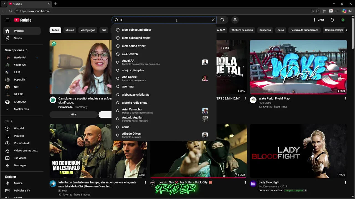Open options menu for the Intentaron tenderle video
Screen dimensions: 355x199
click(145, 183)
